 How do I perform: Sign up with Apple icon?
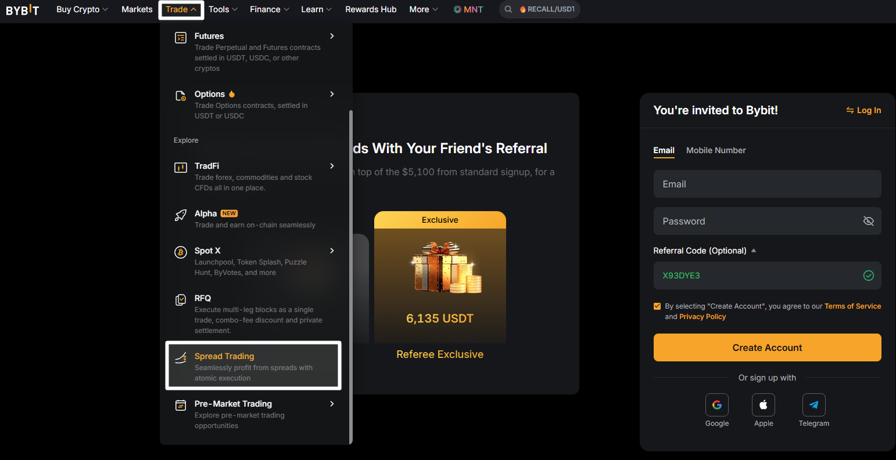pos(764,405)
